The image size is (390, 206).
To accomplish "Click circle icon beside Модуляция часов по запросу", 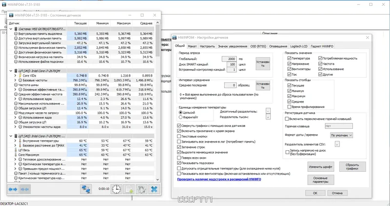I will (x=16, y=113).
